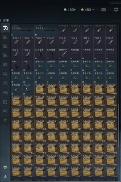Click the 倉庫 storage header tab
This screenshot has height=182, width=121.
[x=6, y=21]
